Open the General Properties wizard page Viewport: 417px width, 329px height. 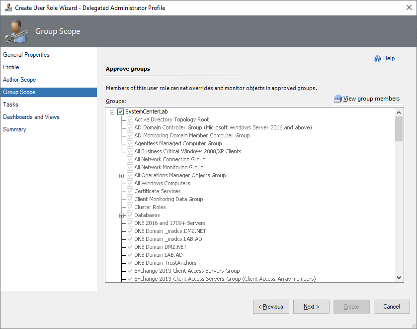(x=26, y=55)
